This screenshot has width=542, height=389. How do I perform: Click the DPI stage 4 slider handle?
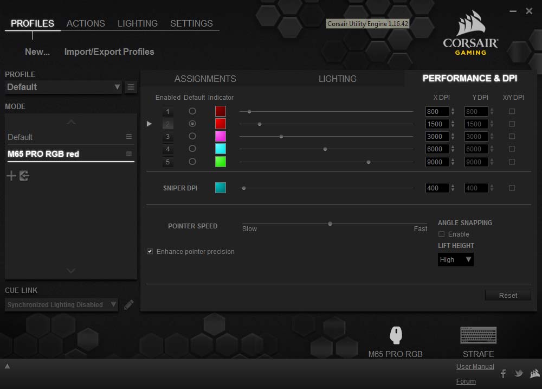[325, 149]
